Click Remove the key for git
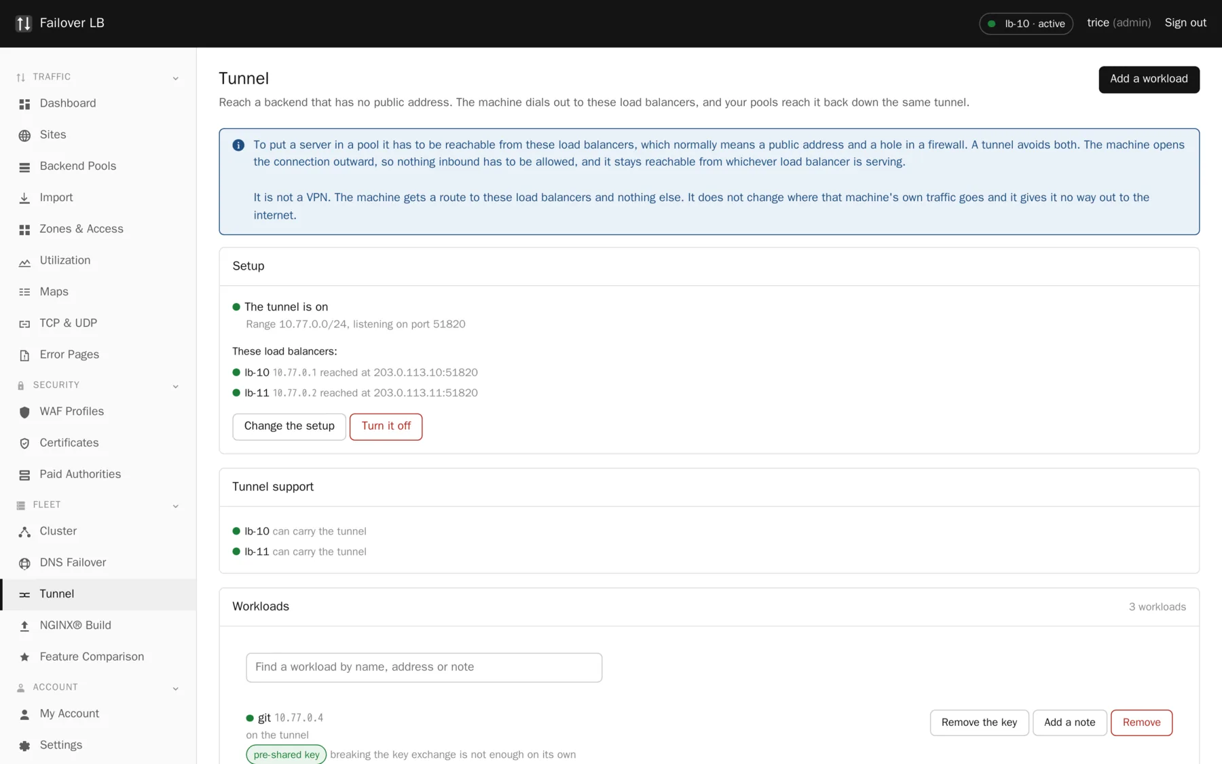Image resolution: width=1222 pixels, height=764 pixels. point(979,723)
